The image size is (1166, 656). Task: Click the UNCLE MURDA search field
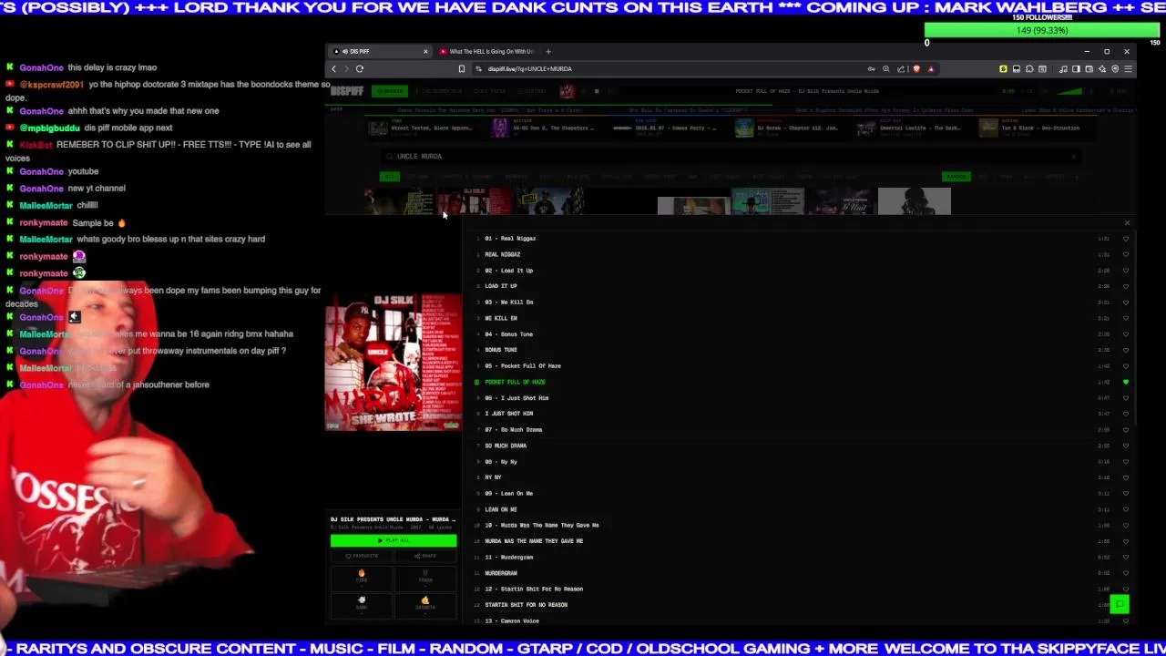[x=729, y=157]
